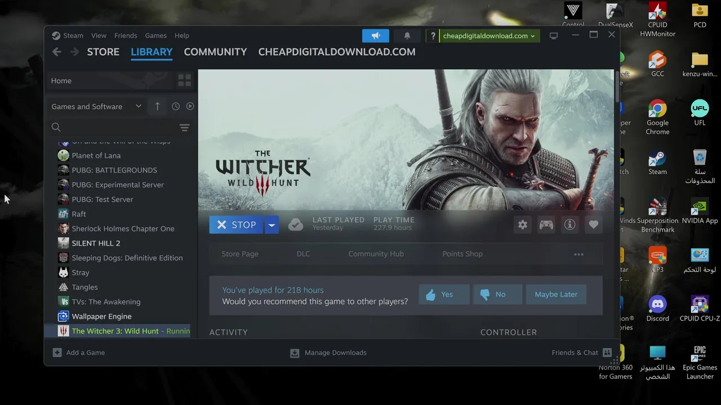The image size is (721, 405).
Task: Click the announcements megaphone icon
Action: coord(376,35)
